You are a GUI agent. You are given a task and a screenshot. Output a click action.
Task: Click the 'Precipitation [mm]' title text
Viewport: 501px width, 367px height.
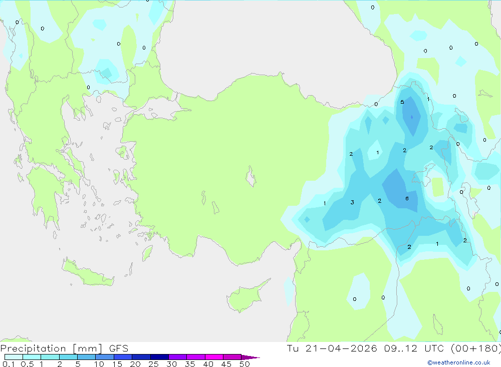pyautogui.click(x=51, y=348)
